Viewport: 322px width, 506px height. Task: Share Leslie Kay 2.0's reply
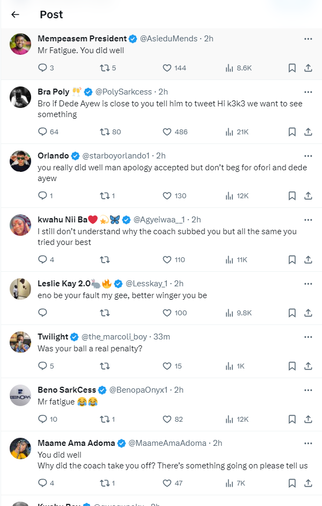(x=309, y=313)
